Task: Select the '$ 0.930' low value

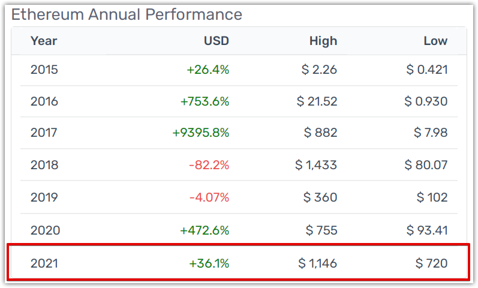Action: coord(426,101)
